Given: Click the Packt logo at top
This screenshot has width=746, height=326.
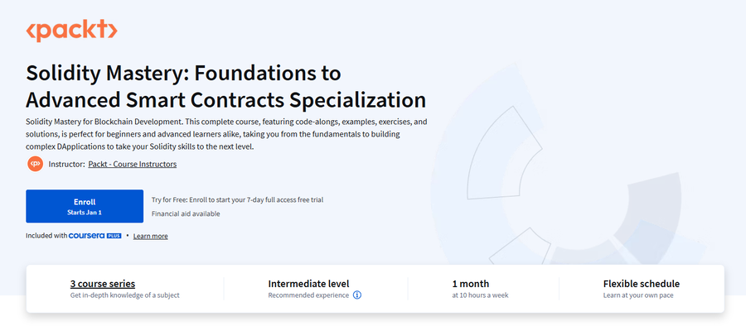Looking at the screenshot, I should (x=71, y=31).
